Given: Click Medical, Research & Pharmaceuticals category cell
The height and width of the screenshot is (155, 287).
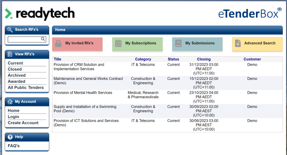Looking at the screenshot, I should point(143,95).
